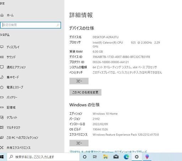Open マルチタスク multitasking icon
This screenshot has width=182, height=161.
click(2, 128)
